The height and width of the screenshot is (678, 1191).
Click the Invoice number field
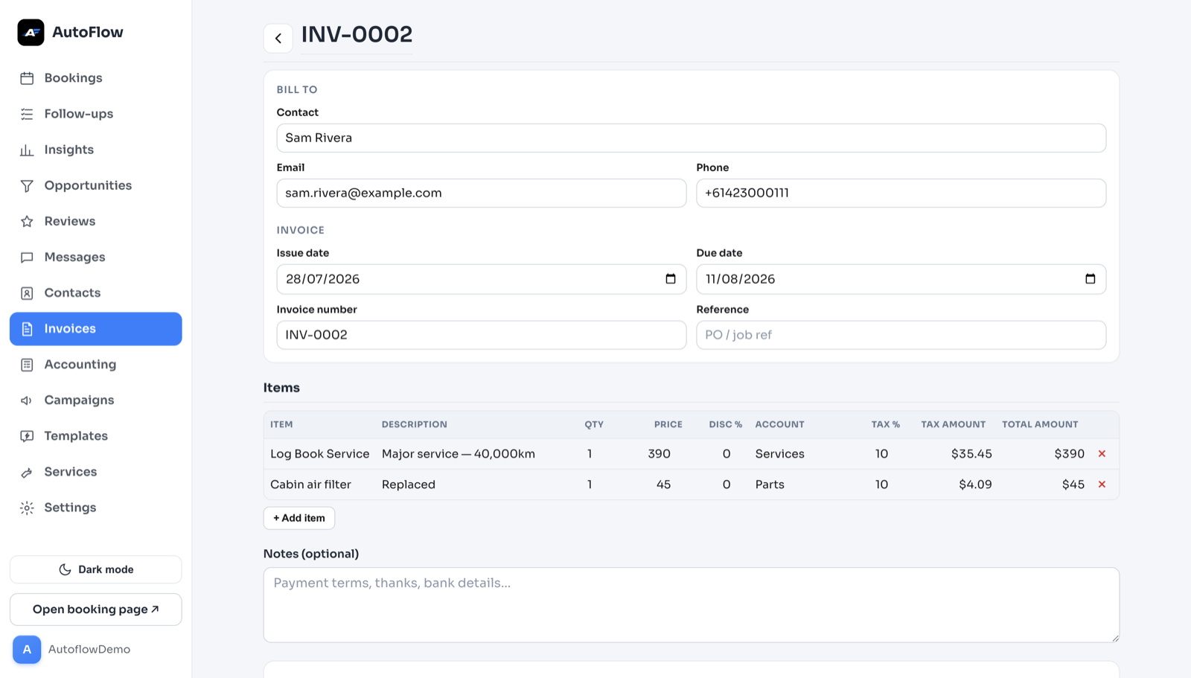click(482, 335)
